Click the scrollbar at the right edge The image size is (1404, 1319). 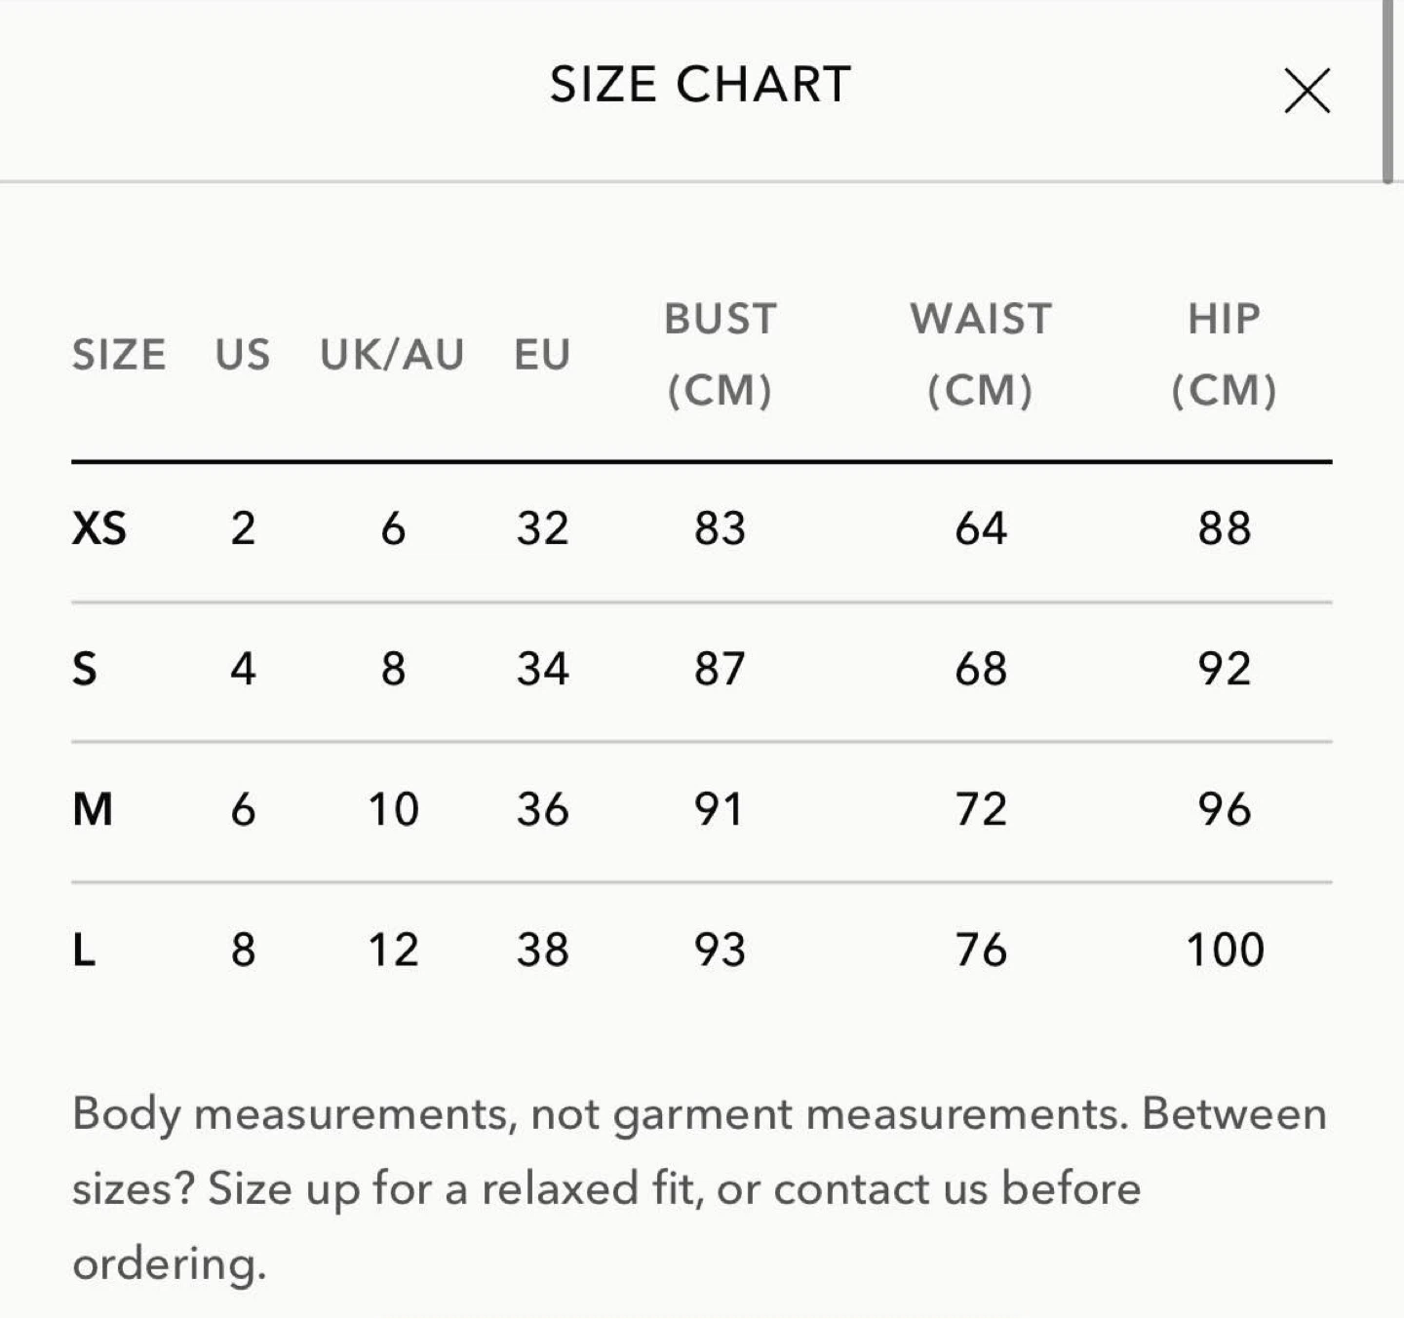tap(1387, 92)
